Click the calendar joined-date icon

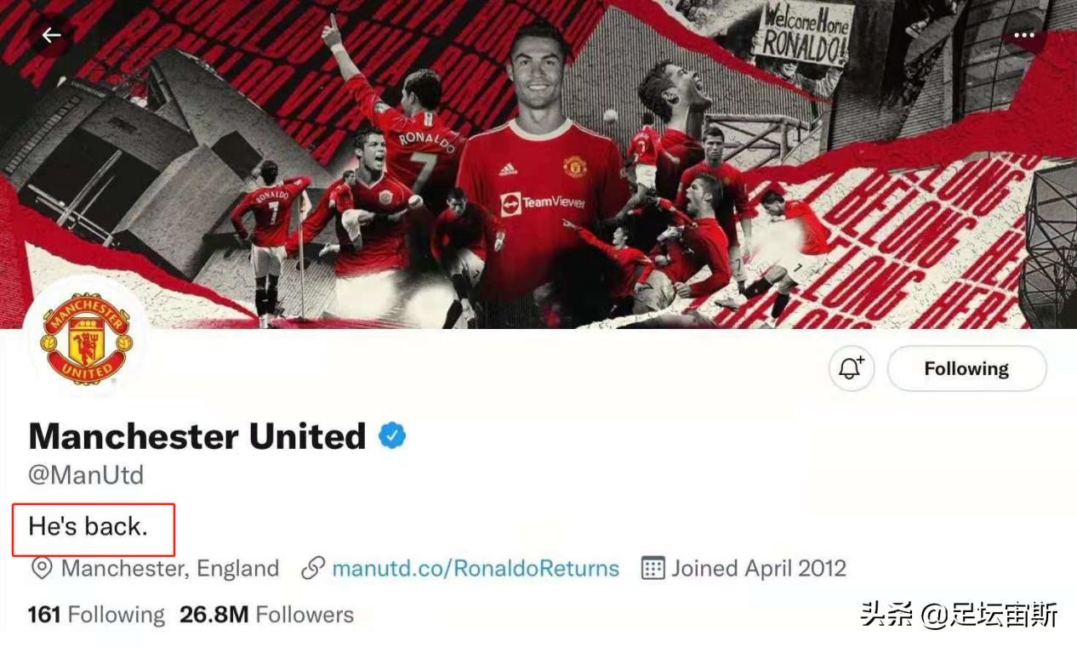[652, 568]
